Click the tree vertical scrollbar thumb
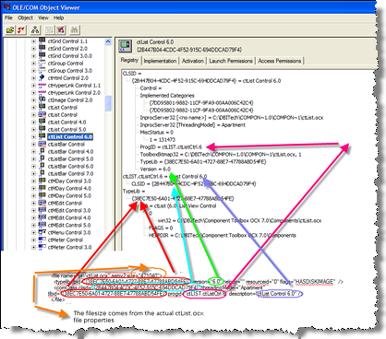The image size is (386, 339). click(x=108, y=103)
